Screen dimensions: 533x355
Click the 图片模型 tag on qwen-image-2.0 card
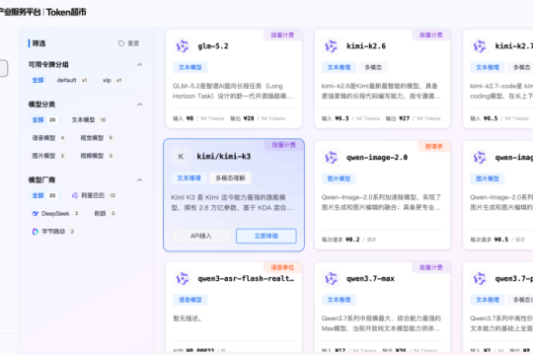339,179
